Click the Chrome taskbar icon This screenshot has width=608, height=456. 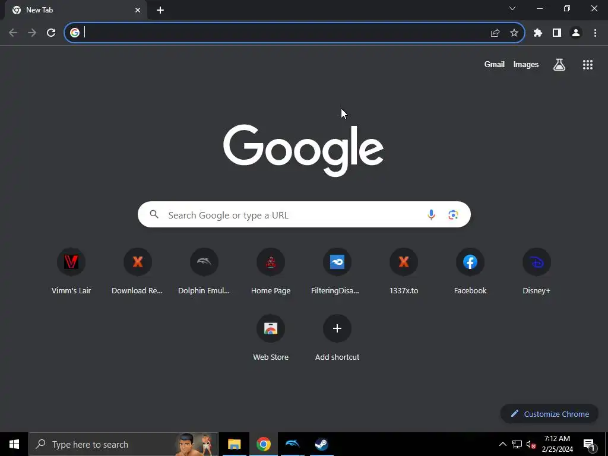pos(263,444)
